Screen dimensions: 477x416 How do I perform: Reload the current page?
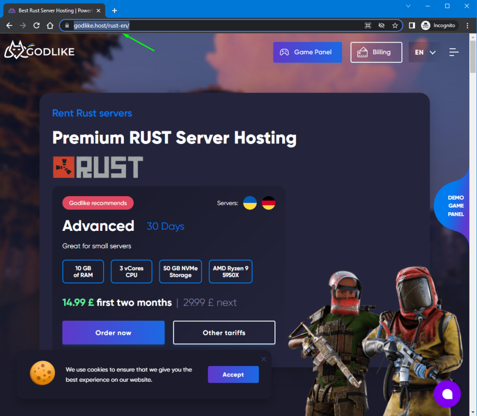click(x=36, y=25)
